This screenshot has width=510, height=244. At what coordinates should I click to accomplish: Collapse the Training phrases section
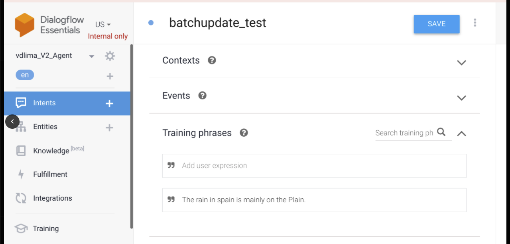(x=461, y=134)
